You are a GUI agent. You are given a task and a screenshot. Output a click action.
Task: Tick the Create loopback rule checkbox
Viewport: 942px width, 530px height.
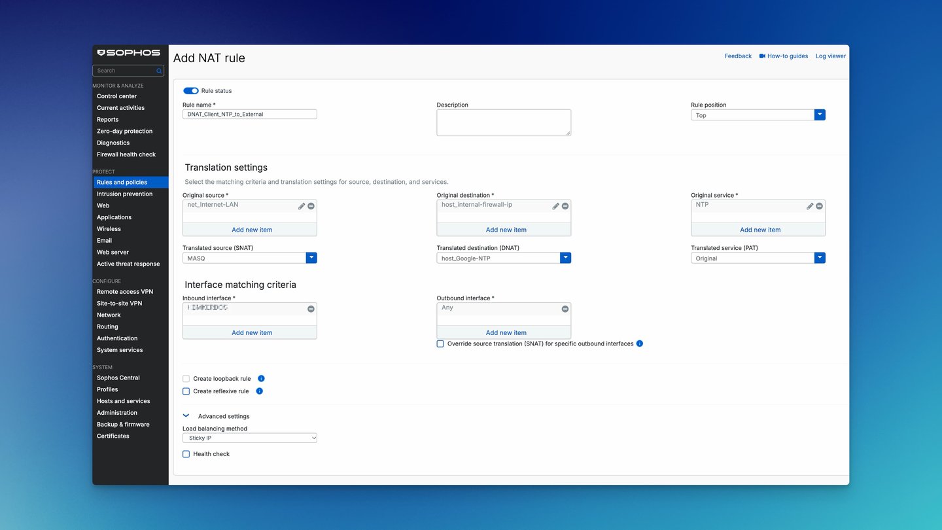tap(186, 379)
